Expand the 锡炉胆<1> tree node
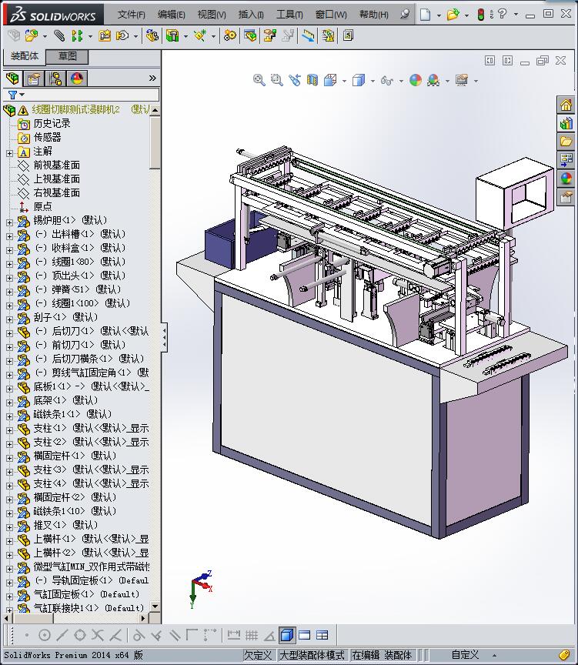 pos(9,222)
